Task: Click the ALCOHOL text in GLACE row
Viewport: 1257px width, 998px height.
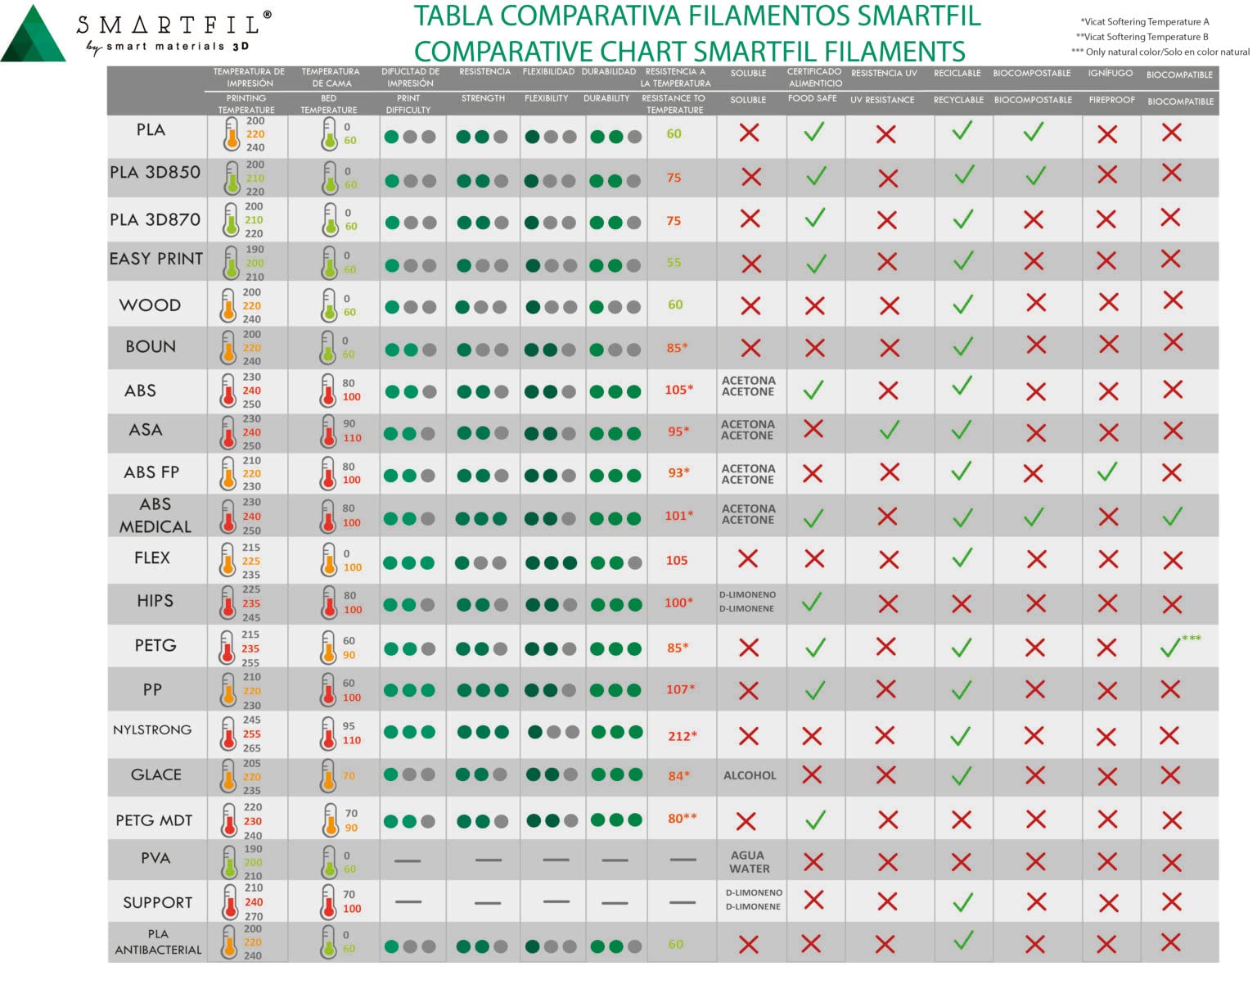Action: point(750,775)
